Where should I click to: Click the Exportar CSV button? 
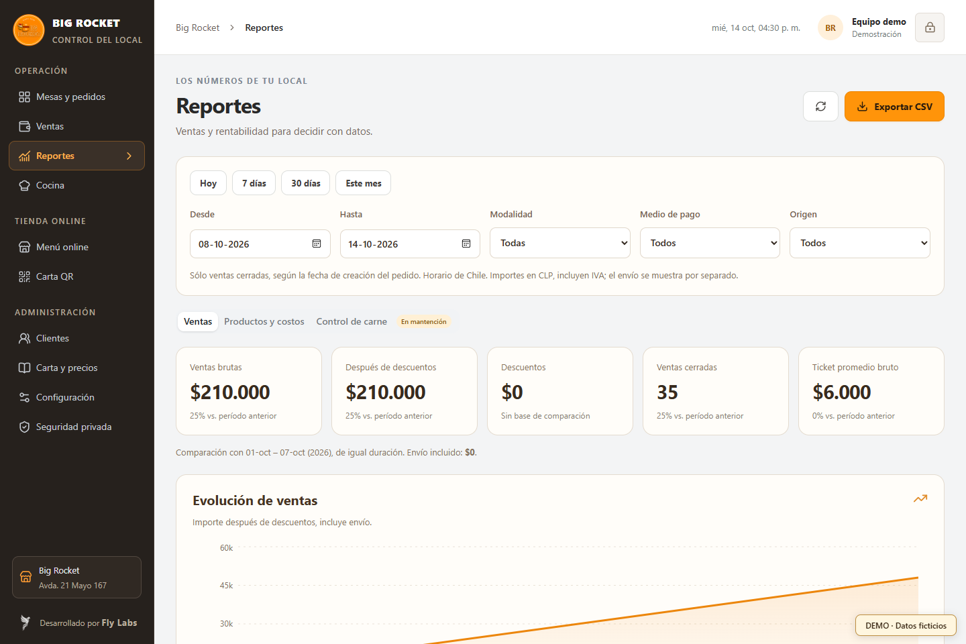(x=894, y=107)
